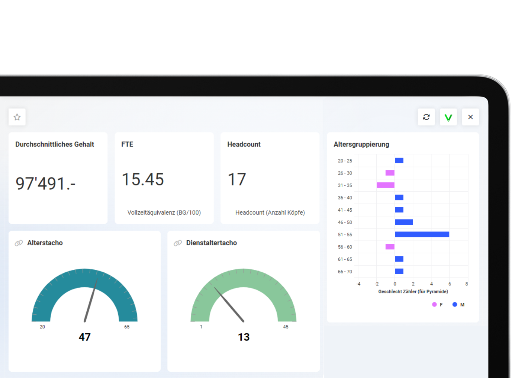Toggle the F legend series in the chart
The image size is (528, 378).
[437, 305]
